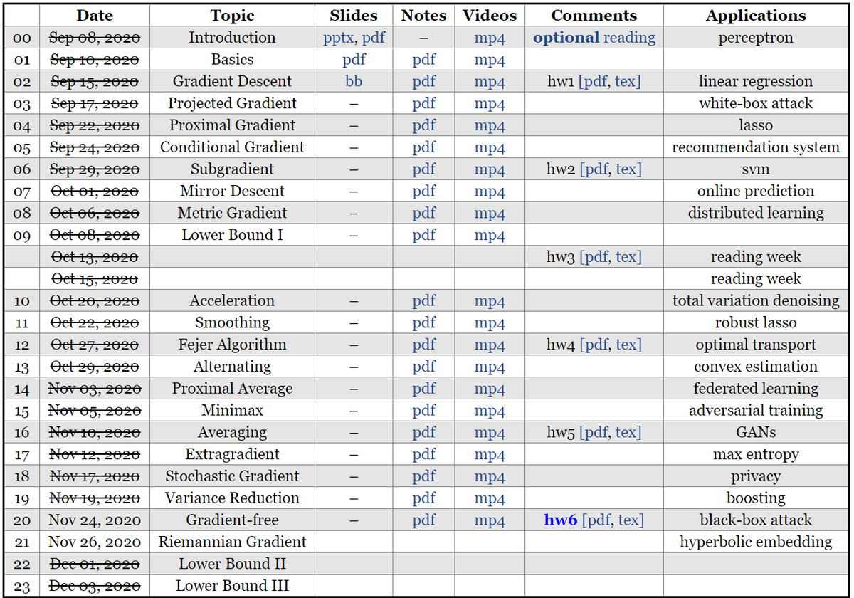Open Gradient Descent mp4 video
The image size is (854, 598).
coord(490,82)
